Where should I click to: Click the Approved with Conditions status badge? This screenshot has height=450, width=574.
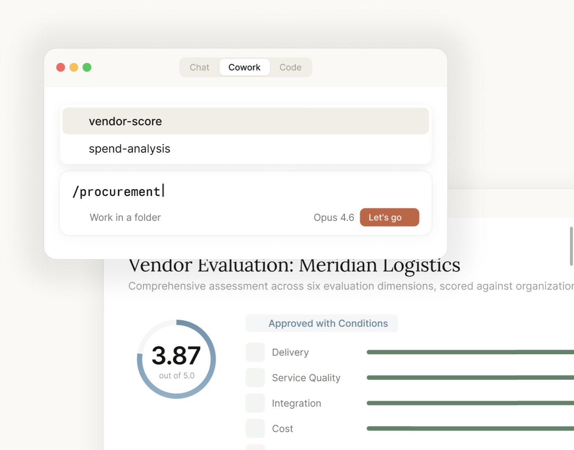[322, 323]
